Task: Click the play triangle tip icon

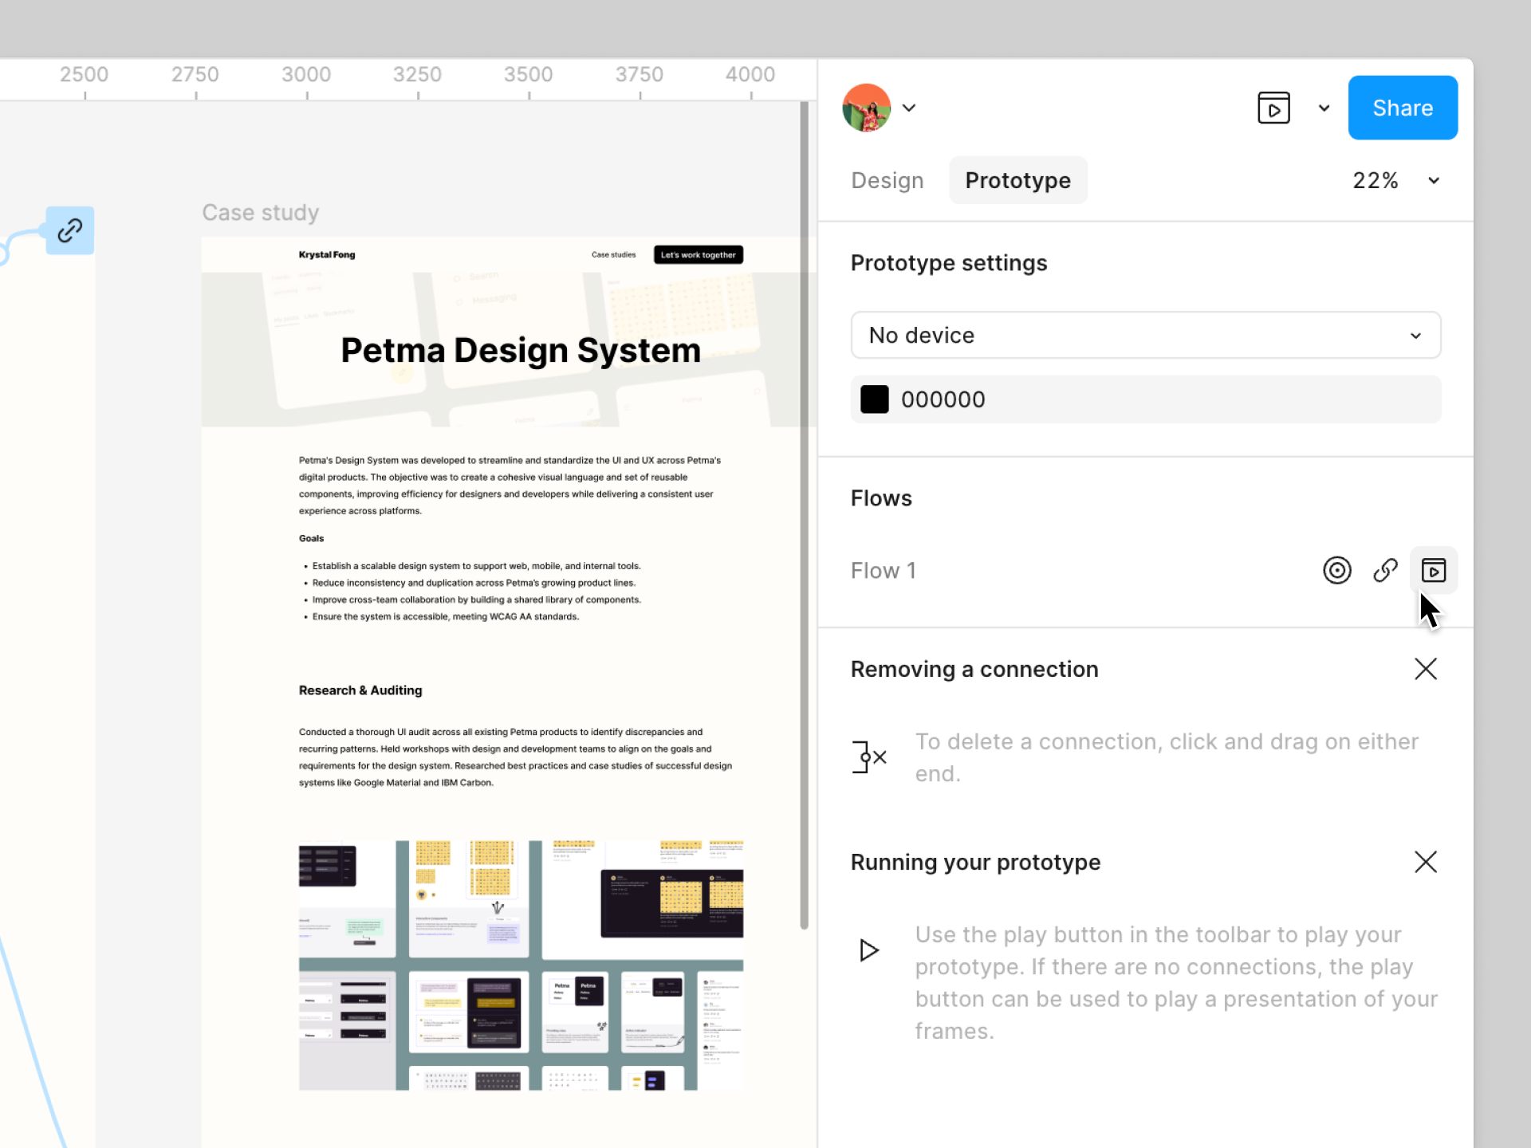Action: click(869, 950)
